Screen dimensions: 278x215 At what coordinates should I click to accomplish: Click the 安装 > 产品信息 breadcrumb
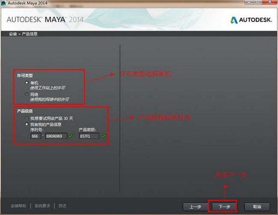[x=23, y=34]
